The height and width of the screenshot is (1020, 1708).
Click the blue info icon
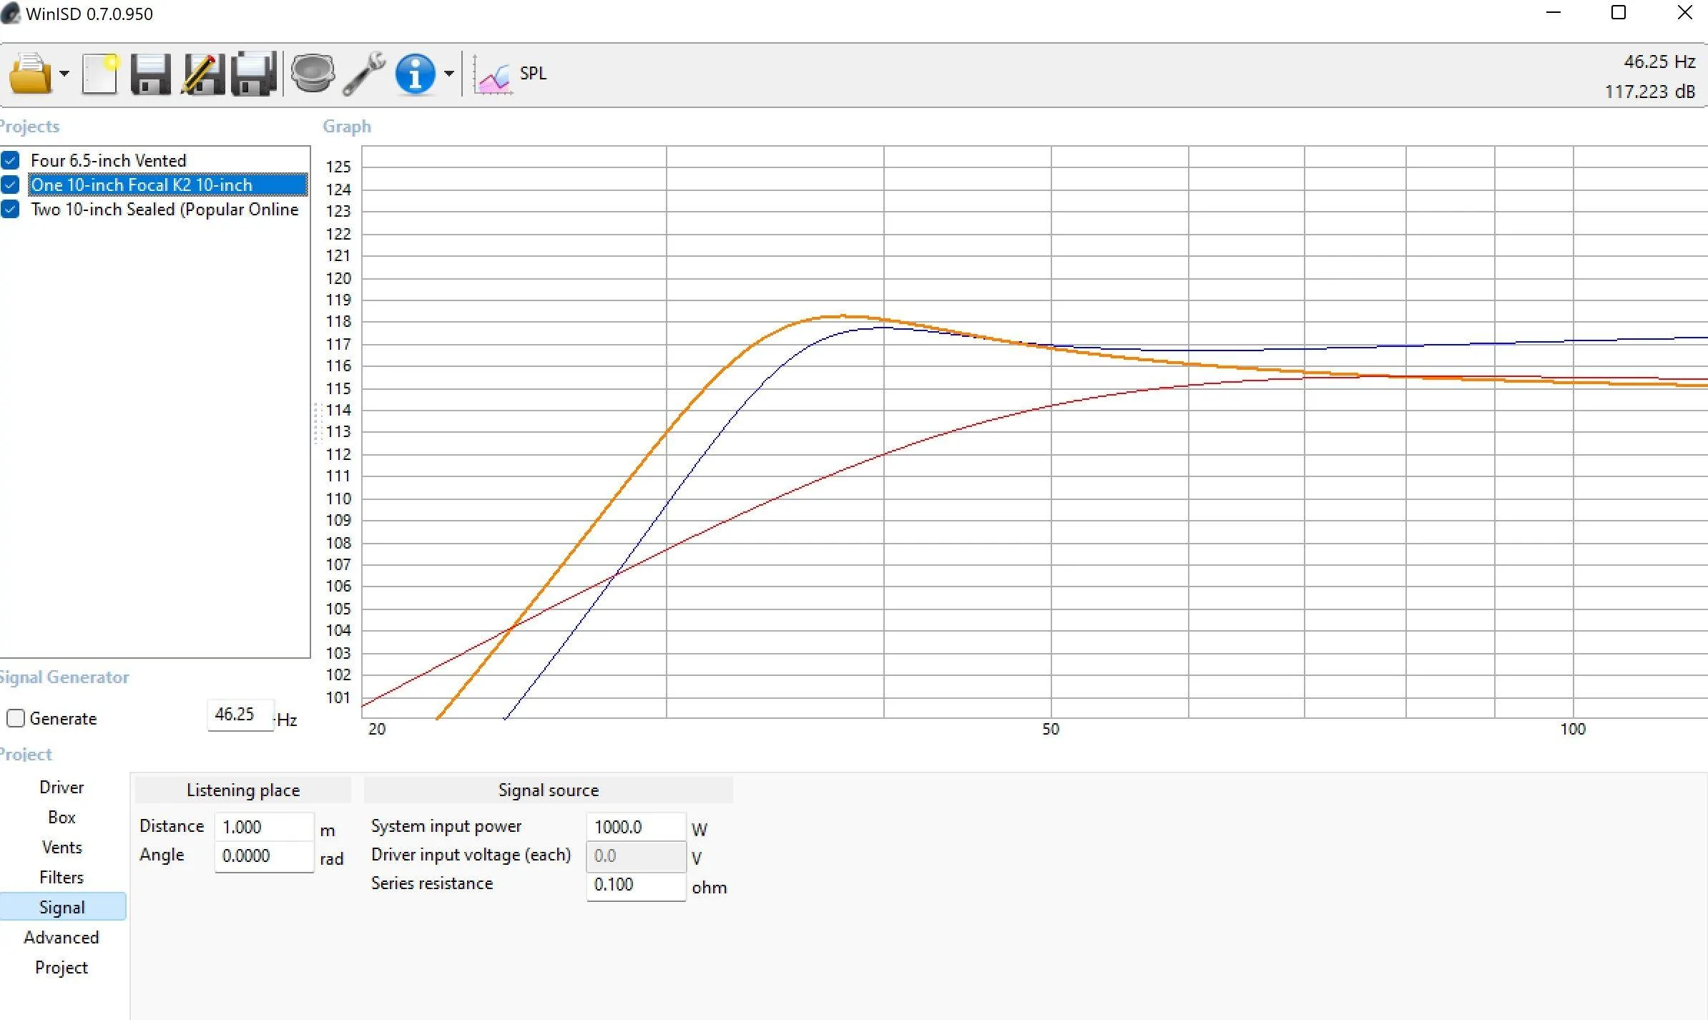[415, 74]
